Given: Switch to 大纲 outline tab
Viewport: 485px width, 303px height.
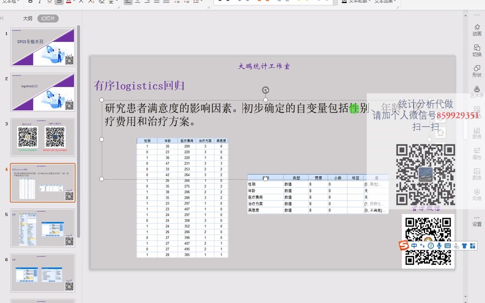Looking at the screenshot, I should (x=28, y=18).
